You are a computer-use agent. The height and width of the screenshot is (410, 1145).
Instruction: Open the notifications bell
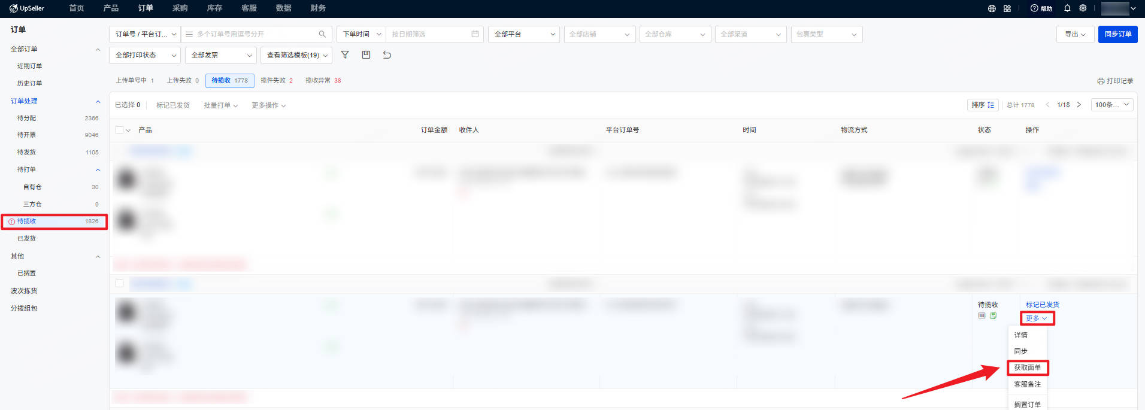(1067, 8)
